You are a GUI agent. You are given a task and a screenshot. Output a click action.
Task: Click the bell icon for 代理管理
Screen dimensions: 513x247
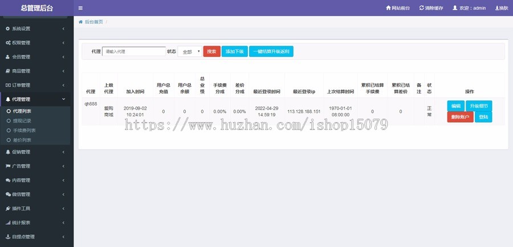[8, 99]
